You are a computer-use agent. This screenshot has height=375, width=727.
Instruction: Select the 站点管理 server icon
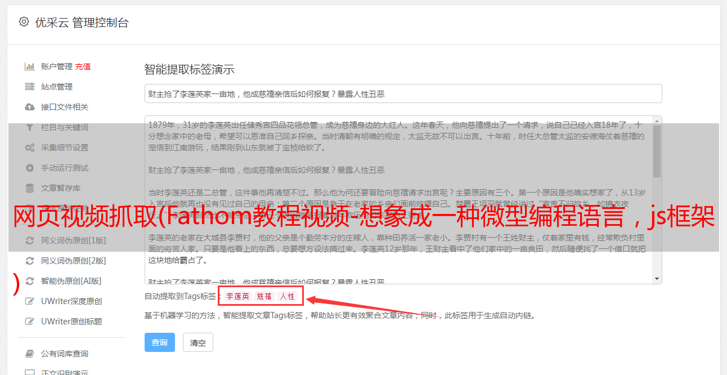[30, 87]
